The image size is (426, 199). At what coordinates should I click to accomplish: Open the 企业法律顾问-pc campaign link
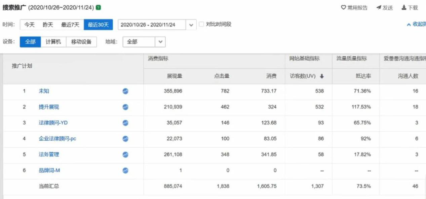(57, 139)
